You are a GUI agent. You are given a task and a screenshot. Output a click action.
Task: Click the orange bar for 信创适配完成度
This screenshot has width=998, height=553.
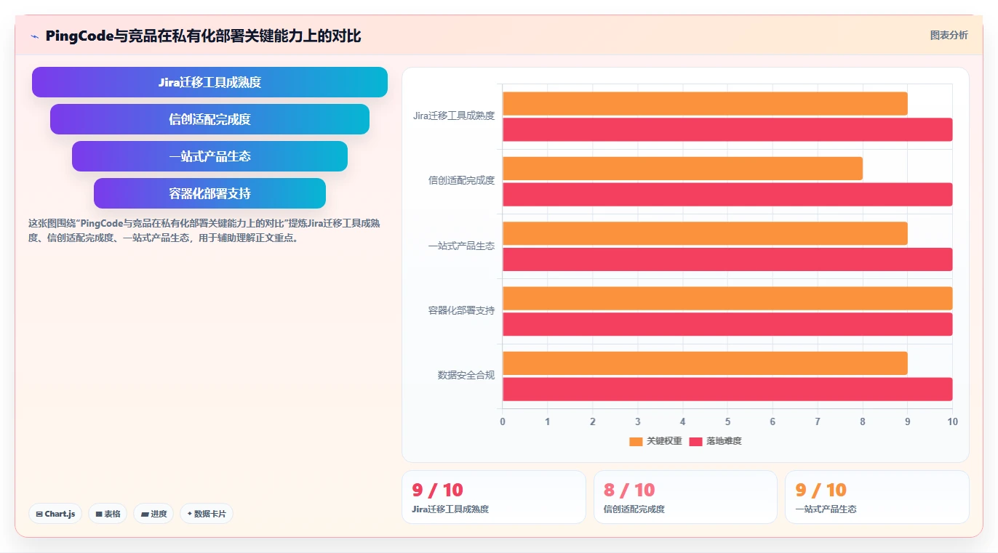682,169
